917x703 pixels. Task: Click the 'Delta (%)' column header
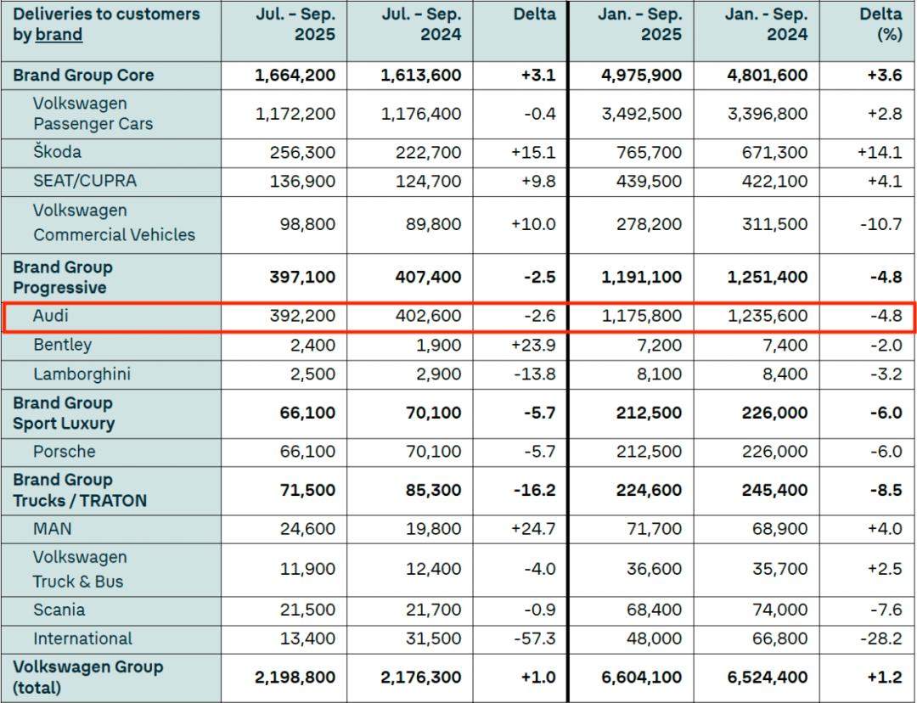tap(881, 24)
